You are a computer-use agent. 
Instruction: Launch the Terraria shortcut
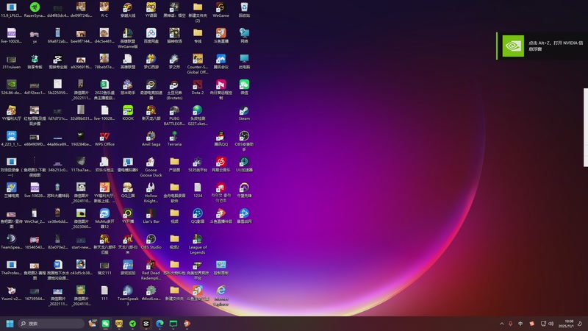pyautogui.click(x=174, y=139)
